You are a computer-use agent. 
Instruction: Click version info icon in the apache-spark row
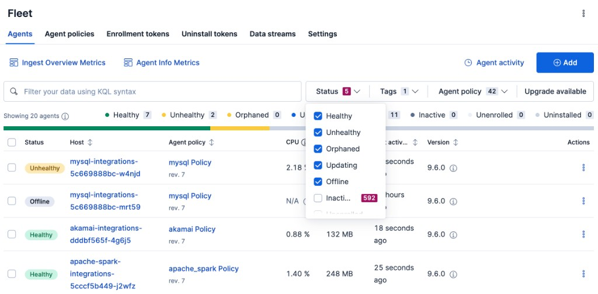[x=453, y=275]
